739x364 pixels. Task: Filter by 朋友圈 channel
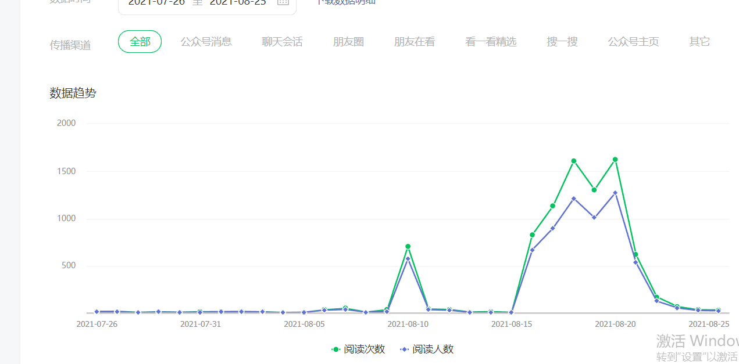click(348, 42)
